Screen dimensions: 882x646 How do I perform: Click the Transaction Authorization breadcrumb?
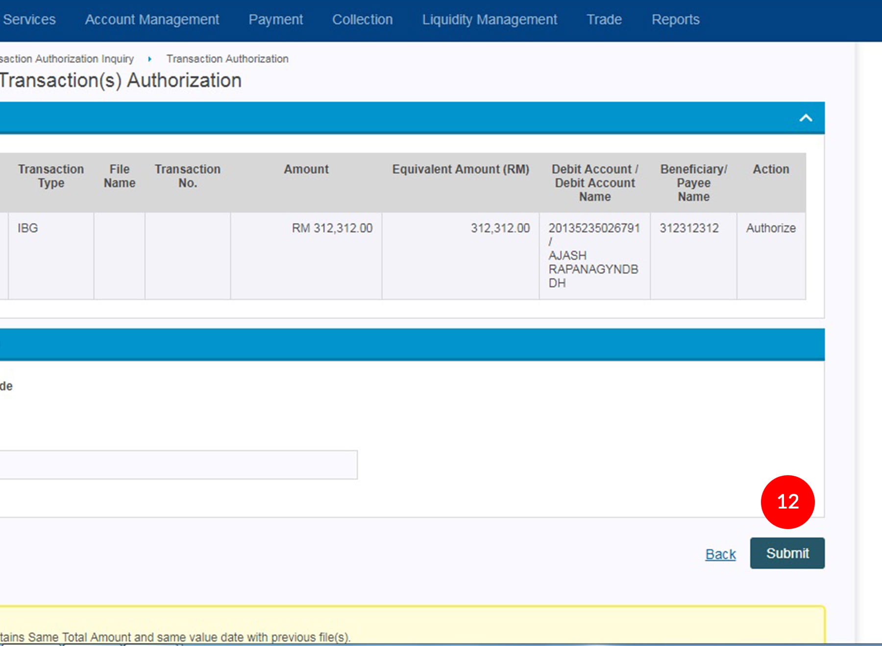click(x=227, y=59)
